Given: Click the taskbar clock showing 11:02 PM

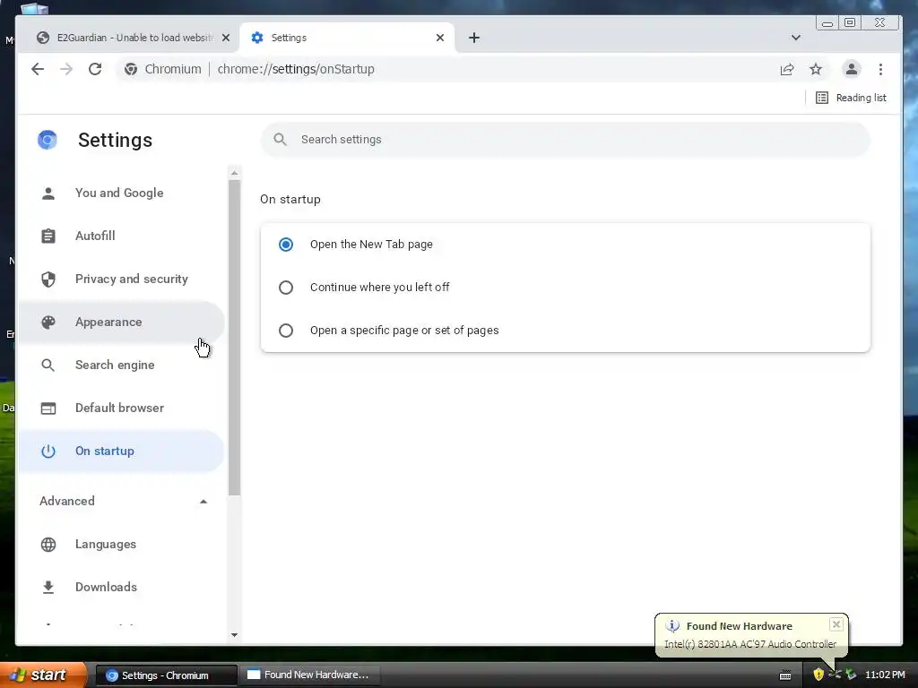Looking at the screenshot, I should (885, 675).
